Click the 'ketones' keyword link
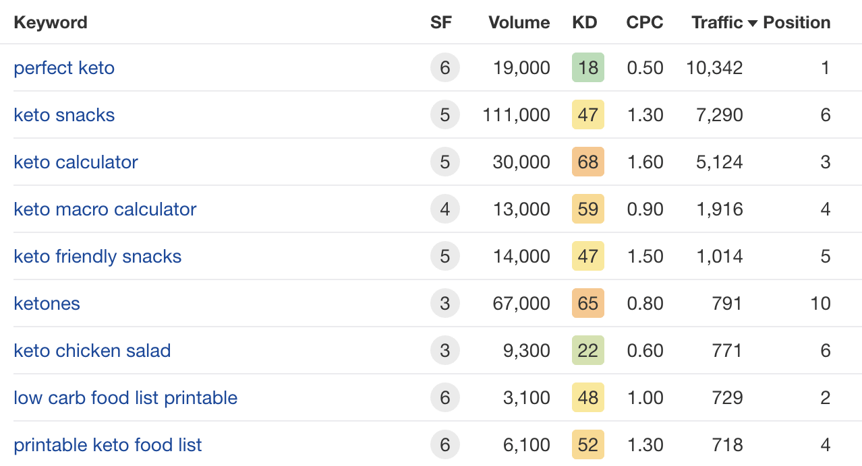This screenshot has width=862, height=466. pyautogui.click(x=47, y=304)
